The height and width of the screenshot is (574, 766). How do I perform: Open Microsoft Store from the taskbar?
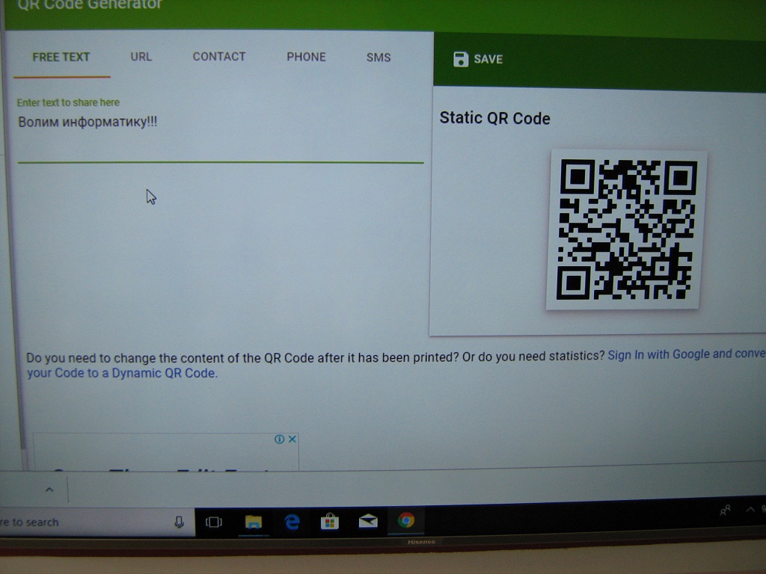[330, 522]
